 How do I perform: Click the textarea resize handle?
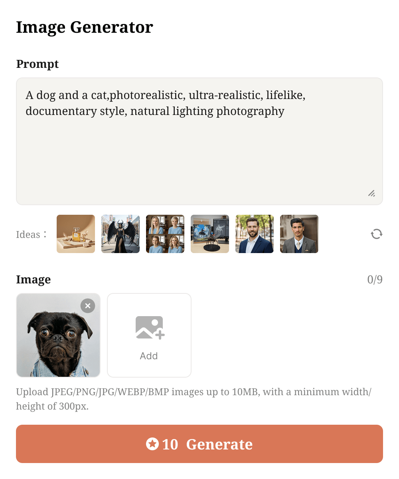pyautogui.click(x=371, y=193)
